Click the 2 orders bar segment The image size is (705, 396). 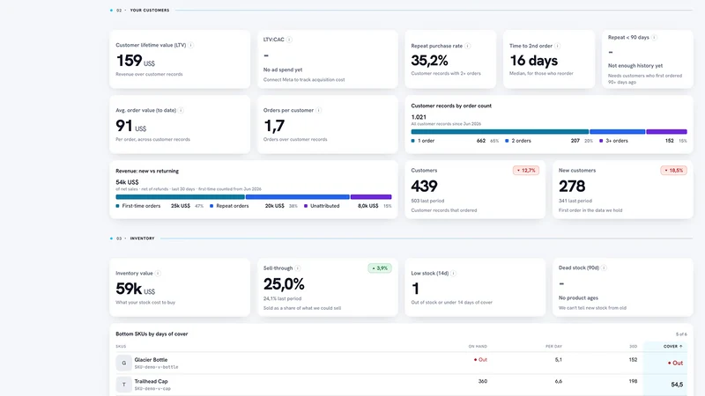tap(618, 131)
